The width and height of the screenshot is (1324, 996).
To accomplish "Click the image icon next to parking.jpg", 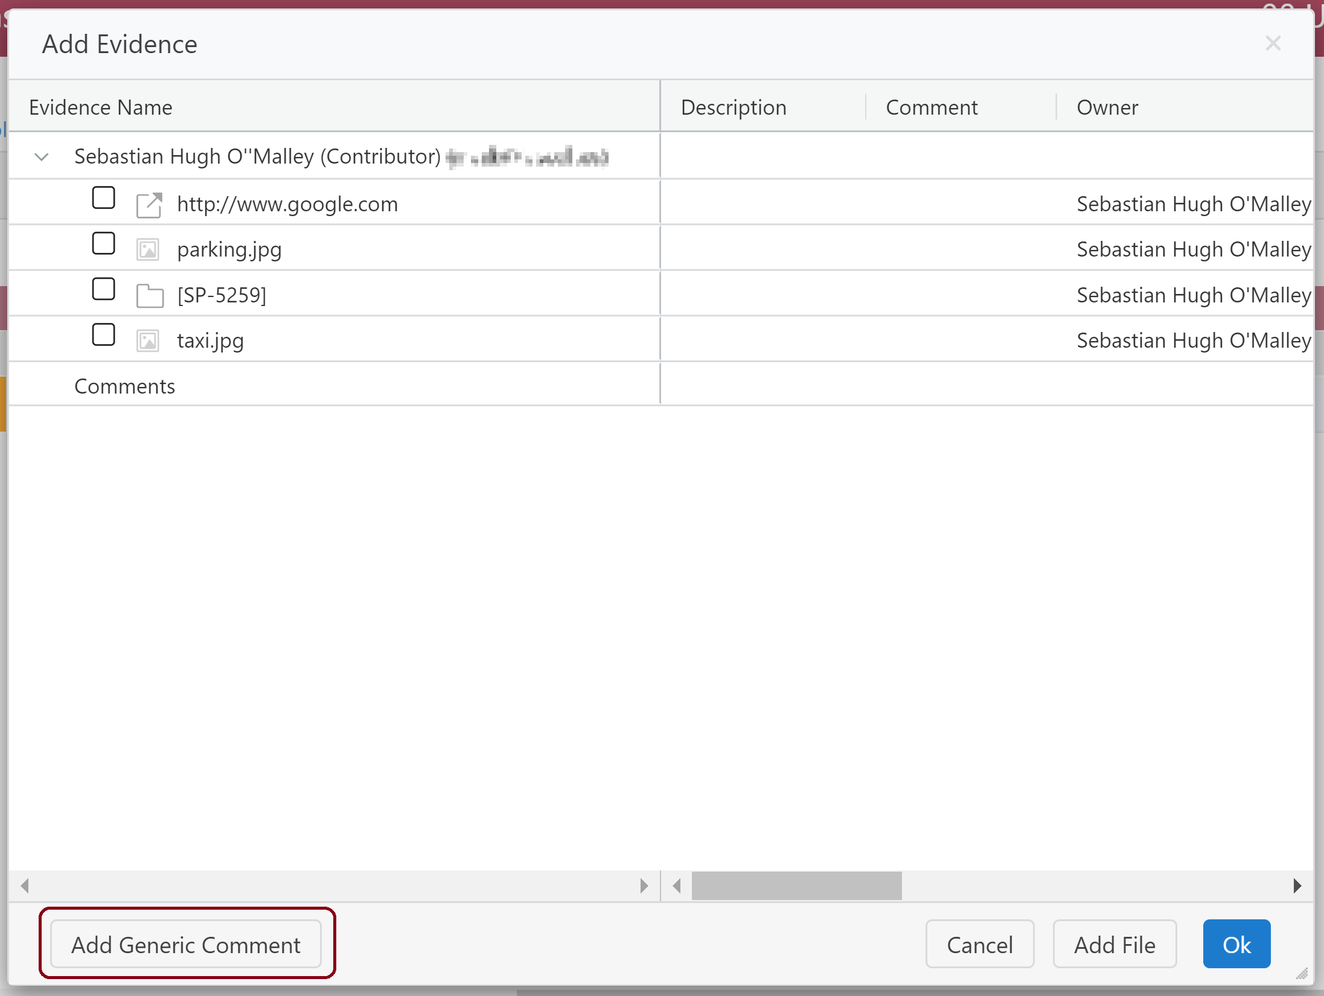I will pyautogui.click(x=147, y=248).
